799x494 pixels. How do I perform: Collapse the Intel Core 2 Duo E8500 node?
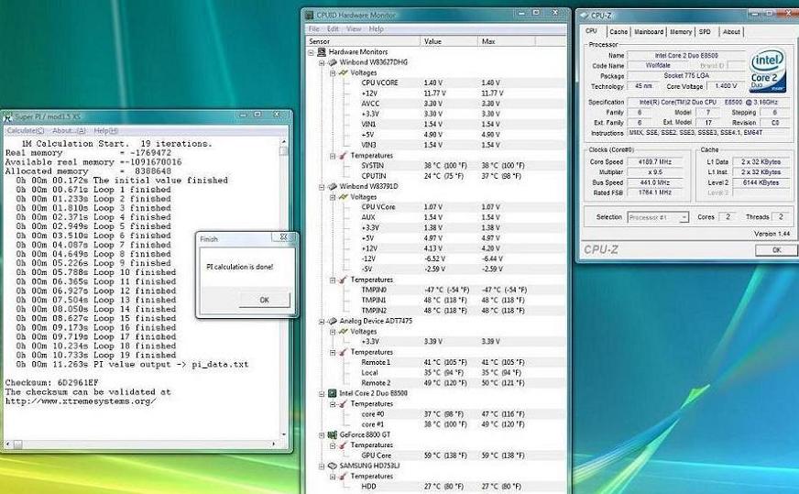322,394
